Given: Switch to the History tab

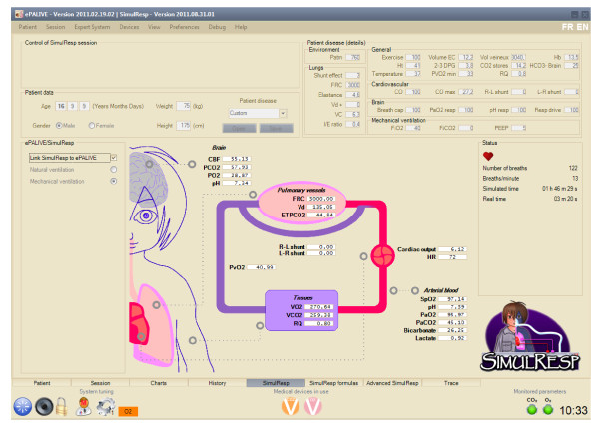Looking at the screenshot, I should pos(217,383).
